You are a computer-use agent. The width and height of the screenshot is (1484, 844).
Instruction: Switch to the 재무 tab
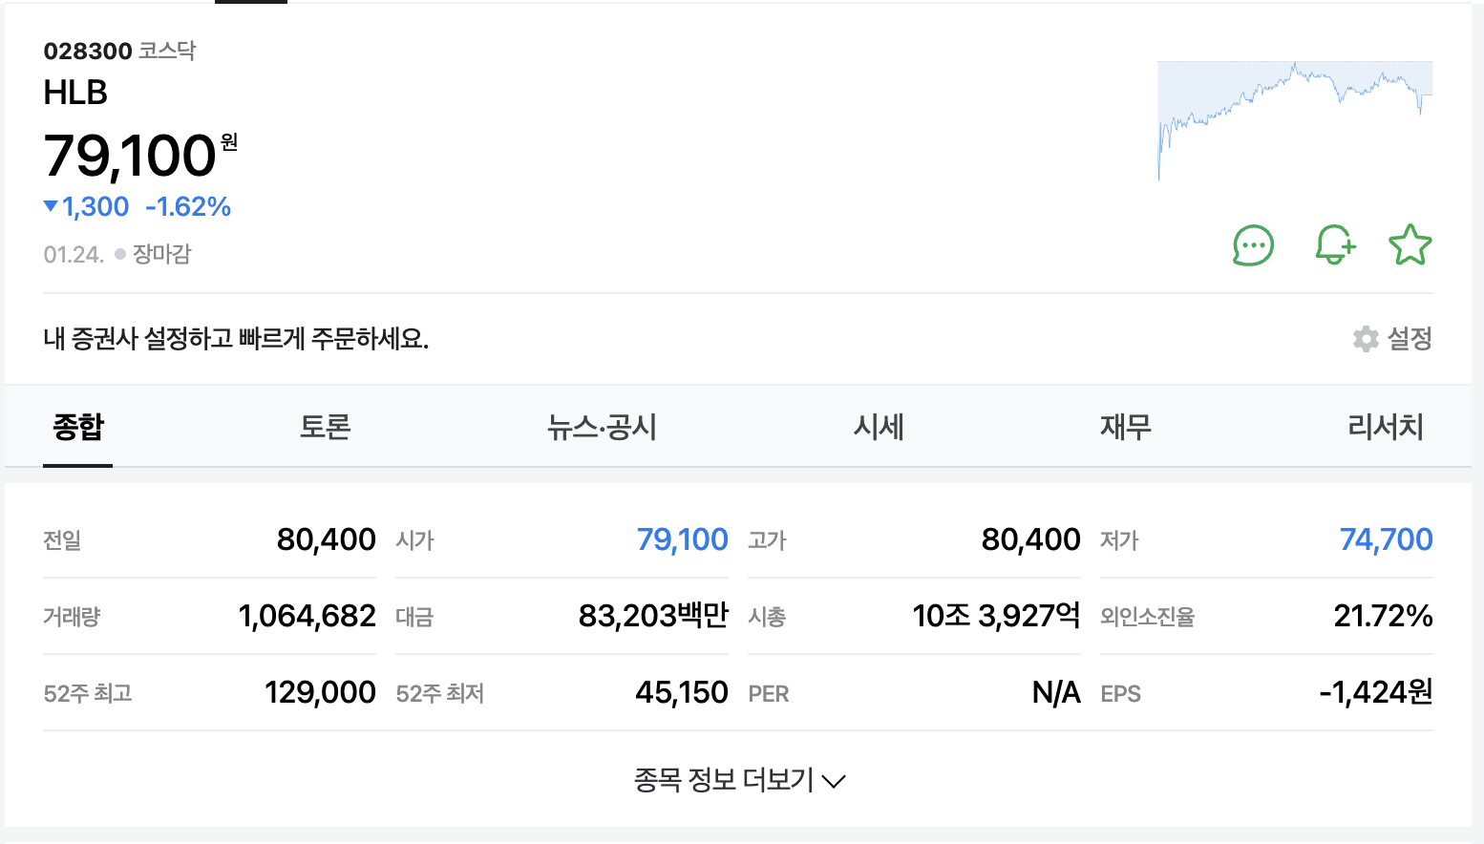[1126, 427]
